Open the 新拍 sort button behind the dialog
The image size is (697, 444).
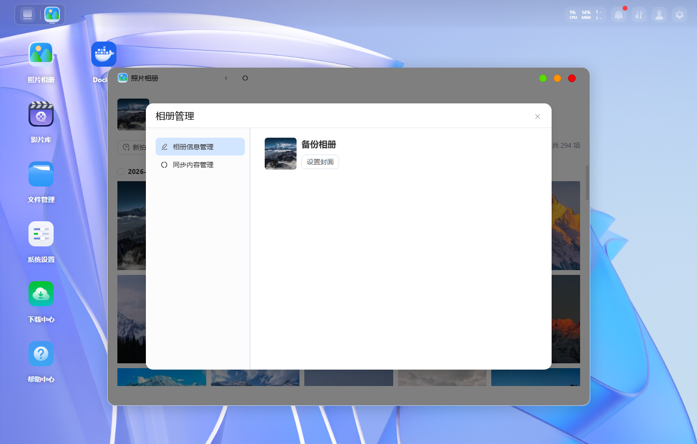coord(132,147)
